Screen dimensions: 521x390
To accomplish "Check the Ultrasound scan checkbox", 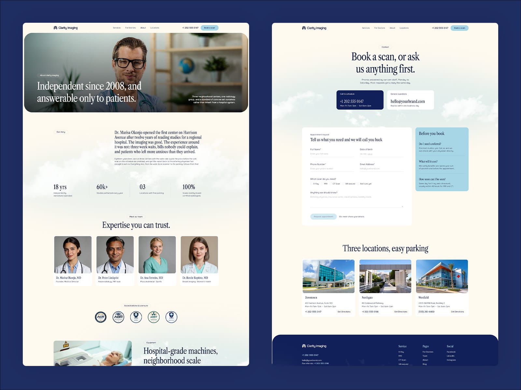I will click(343, 184).
